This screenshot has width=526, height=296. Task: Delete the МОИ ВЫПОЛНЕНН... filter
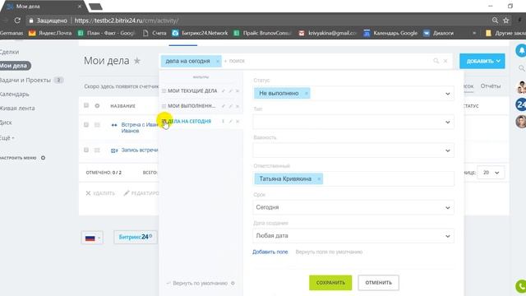click(x=238, y=106)
